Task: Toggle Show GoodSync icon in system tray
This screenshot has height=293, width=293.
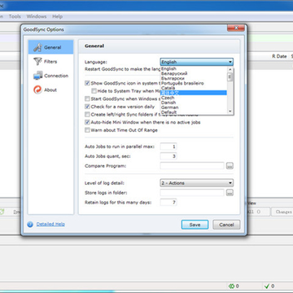Action: click(x=87, y=83)
